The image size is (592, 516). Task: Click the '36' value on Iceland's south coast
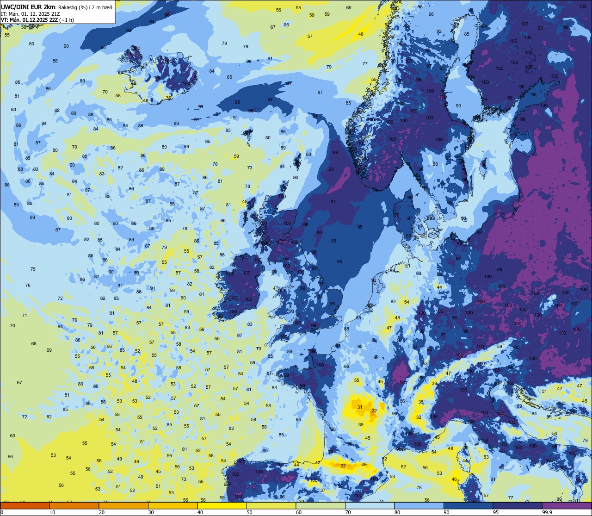(x=168, y=98)
